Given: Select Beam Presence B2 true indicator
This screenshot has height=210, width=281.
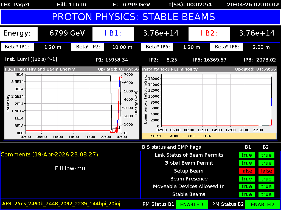Looking at the screenshot, I should (x=266, y=179).
